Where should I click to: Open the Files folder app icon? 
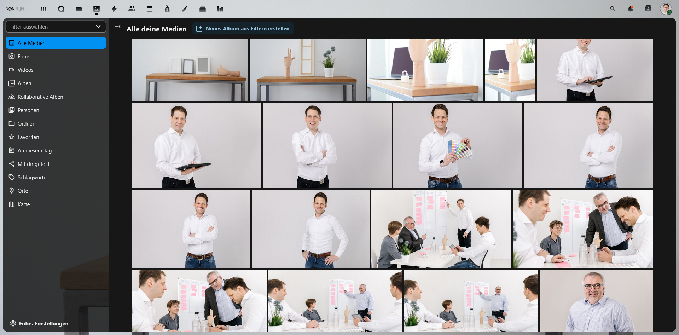pyautogui.click(x=79, y=9)
